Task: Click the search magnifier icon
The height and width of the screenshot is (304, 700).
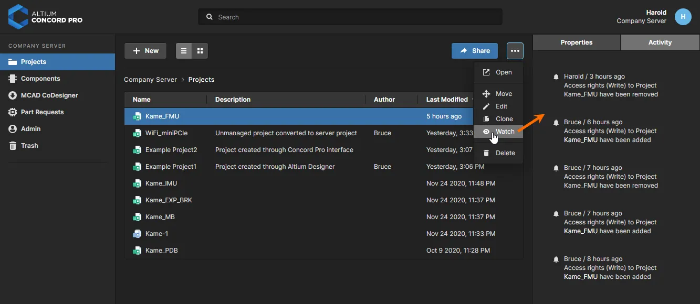Action: tap(210, 17)
